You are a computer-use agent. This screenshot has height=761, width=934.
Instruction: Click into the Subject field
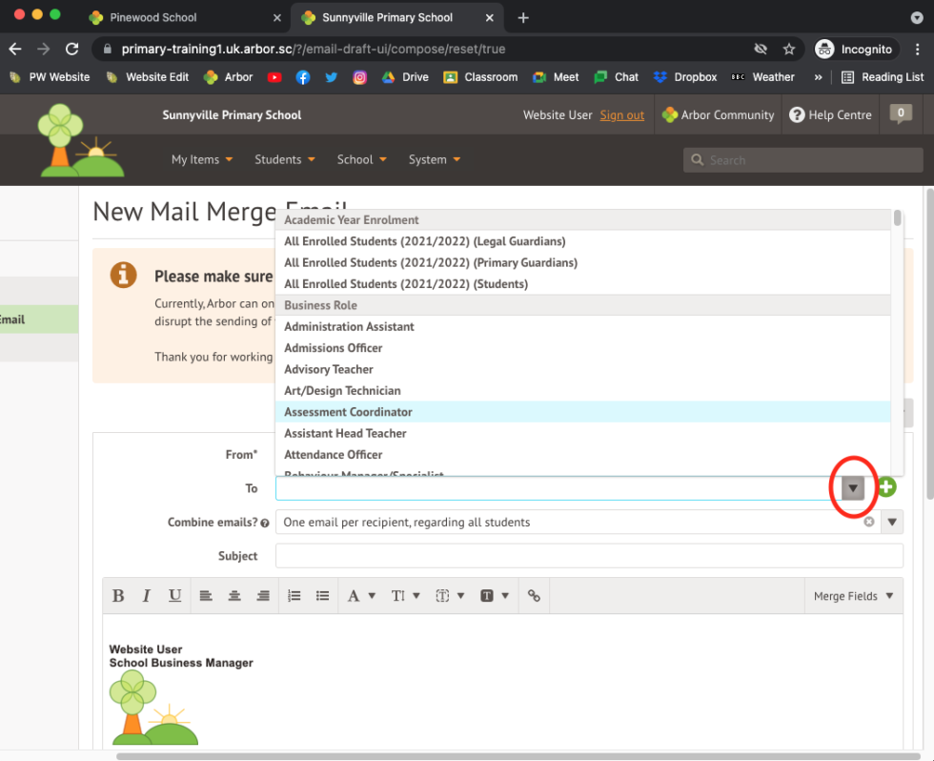[x=588, y=556]
